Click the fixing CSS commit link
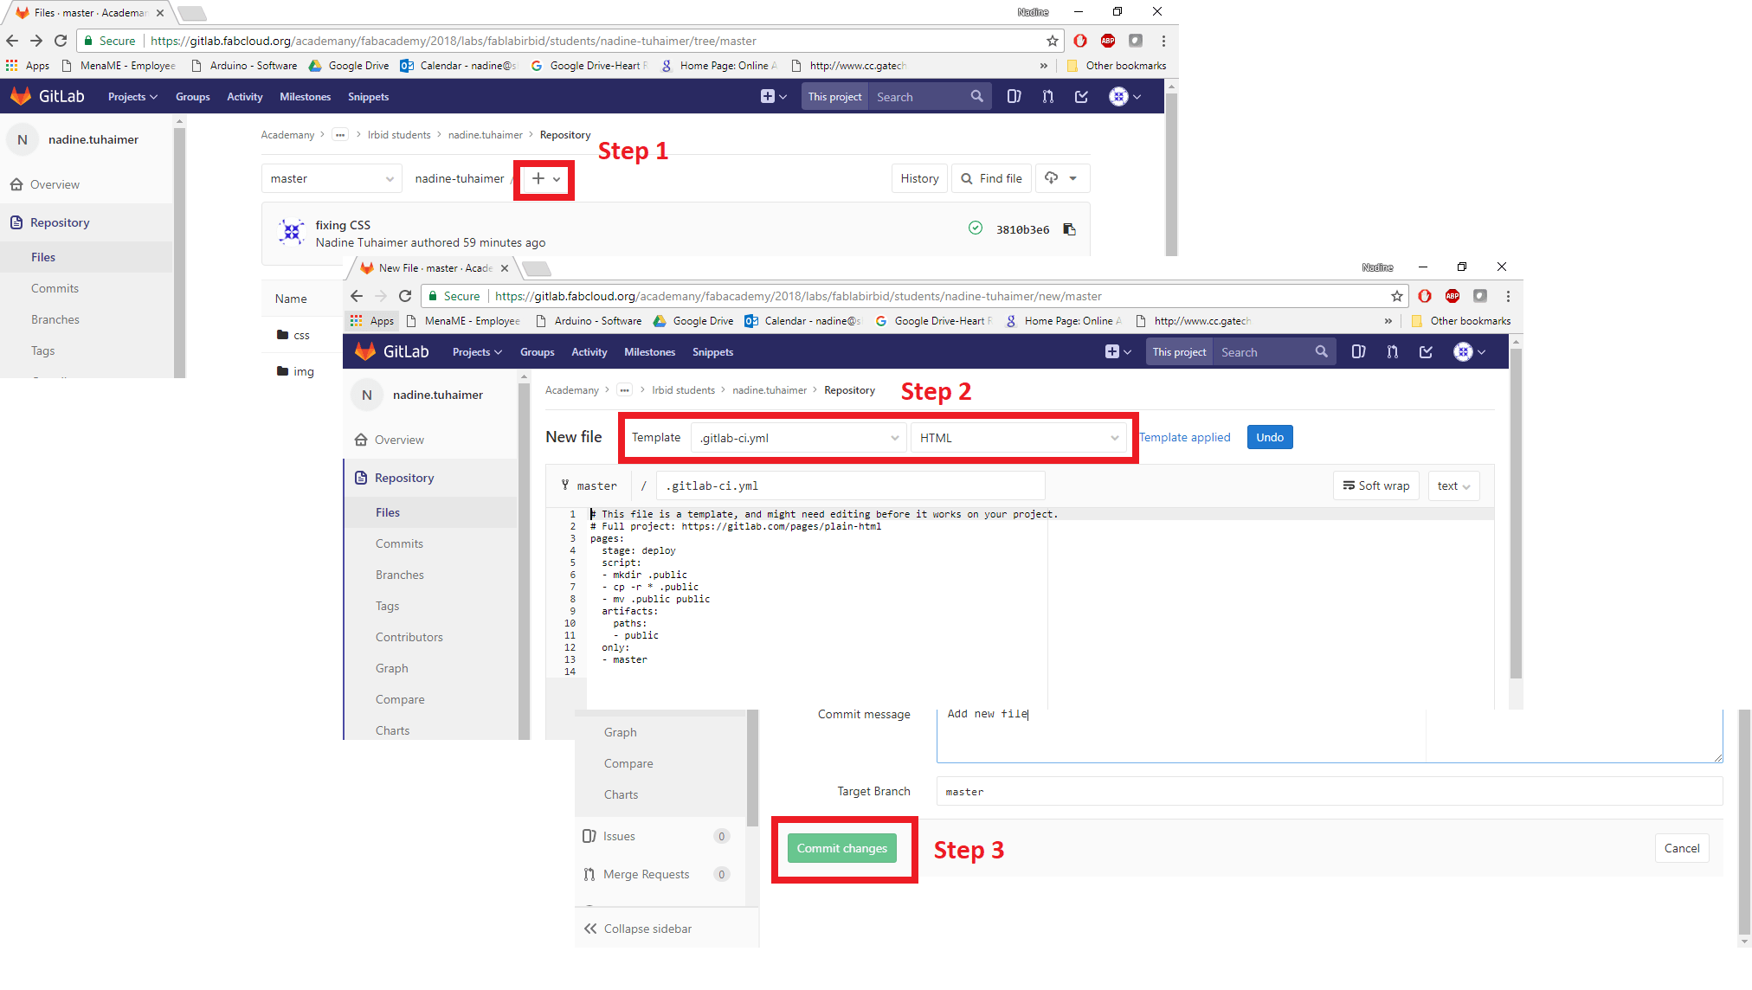The width and height of the screenshot is (1752, 990). (x=343, y=225)
